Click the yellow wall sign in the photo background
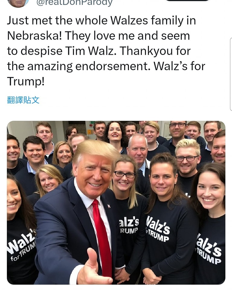Viewport: 232px width, 290px height. (x=89, y=132)
